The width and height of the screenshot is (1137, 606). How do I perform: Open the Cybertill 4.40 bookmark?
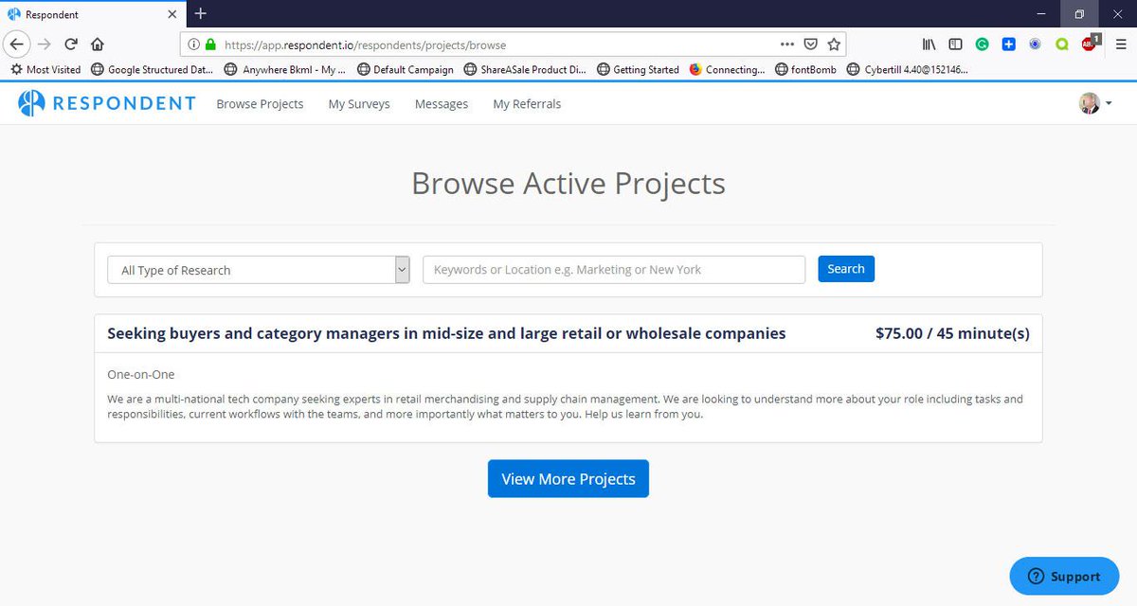[907, 69]
